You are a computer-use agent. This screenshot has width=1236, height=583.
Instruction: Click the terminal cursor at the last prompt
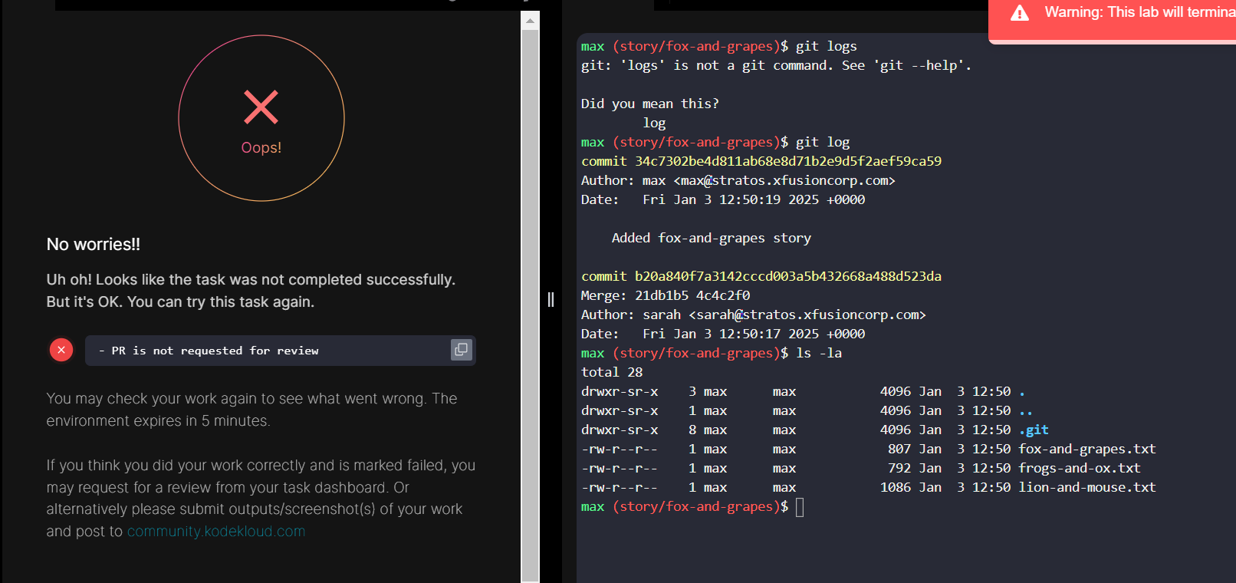800,507
